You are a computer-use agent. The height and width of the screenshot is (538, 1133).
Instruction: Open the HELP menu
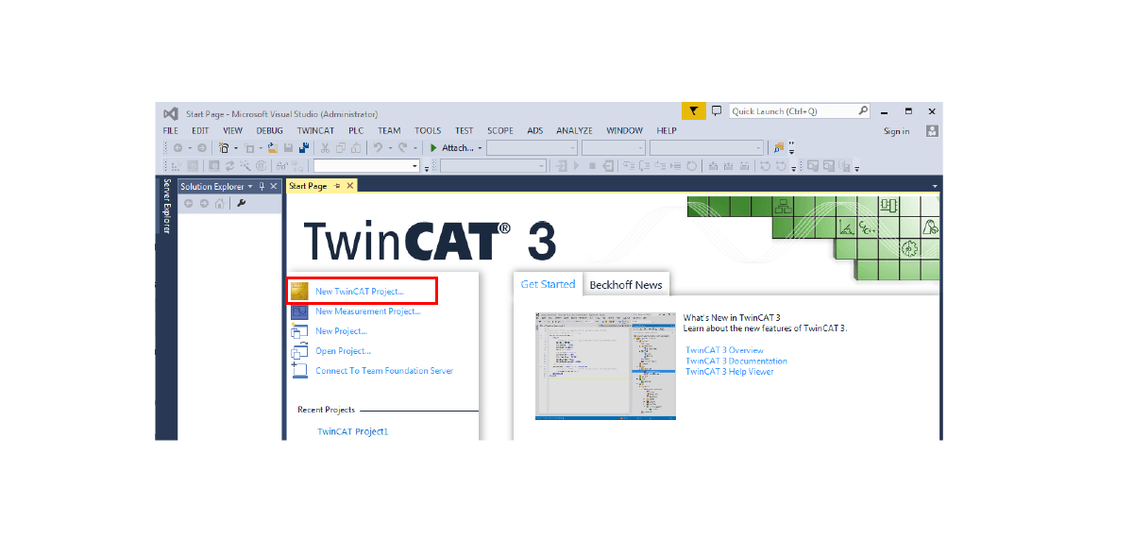click(667, 131)
